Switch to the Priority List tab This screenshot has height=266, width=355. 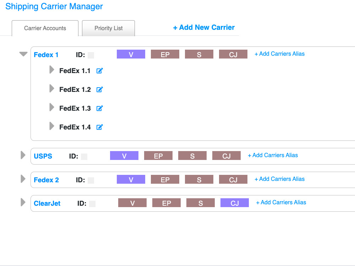(x=108, y=28)
